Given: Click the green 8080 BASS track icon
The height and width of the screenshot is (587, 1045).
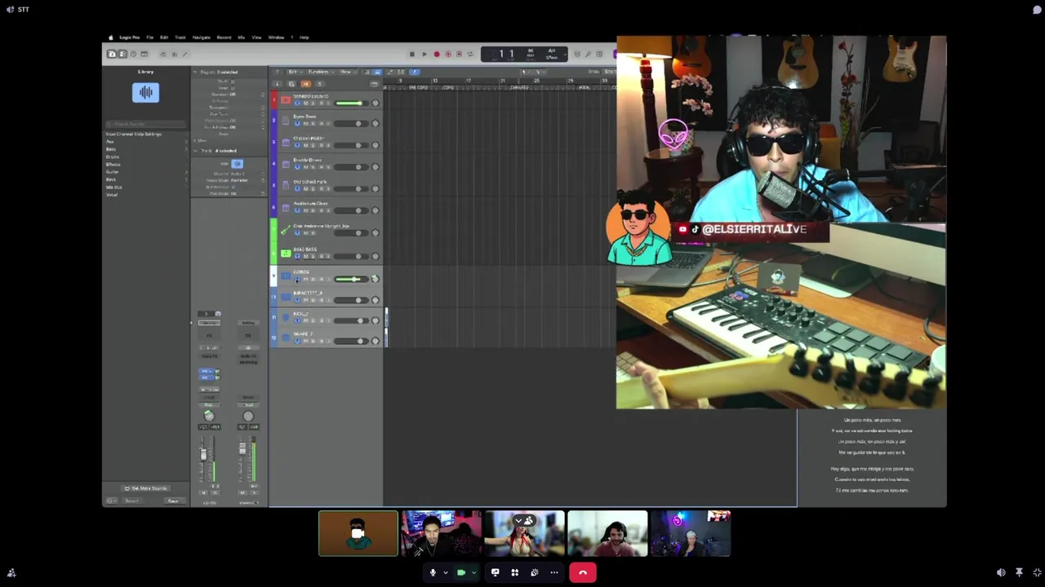Looking at the screenshot, I should tap(286, 253).
